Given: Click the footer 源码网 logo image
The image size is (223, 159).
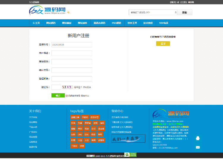Looking at the screenshot, I should [x=171, y=114].
